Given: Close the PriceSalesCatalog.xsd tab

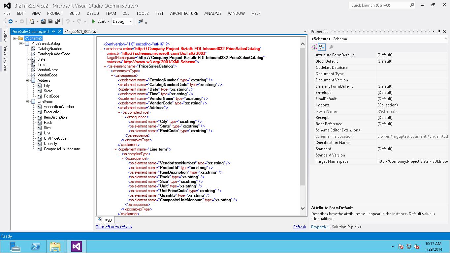Looking at the screenshot, I should click(x=60, y=32).
